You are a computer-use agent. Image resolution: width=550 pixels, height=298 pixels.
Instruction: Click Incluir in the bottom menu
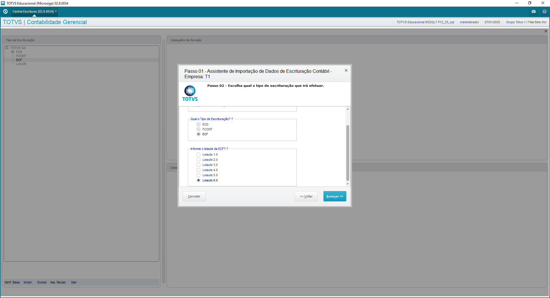pos(28,282)
